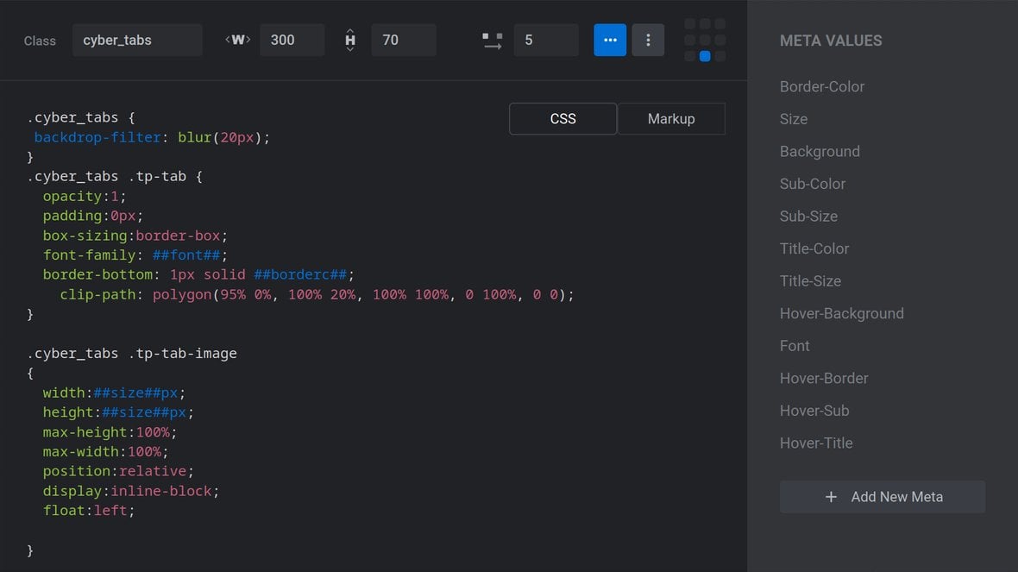1018x572 pixels.
Task: Select the Sub-Color meta value
Action: coord(812,184)
